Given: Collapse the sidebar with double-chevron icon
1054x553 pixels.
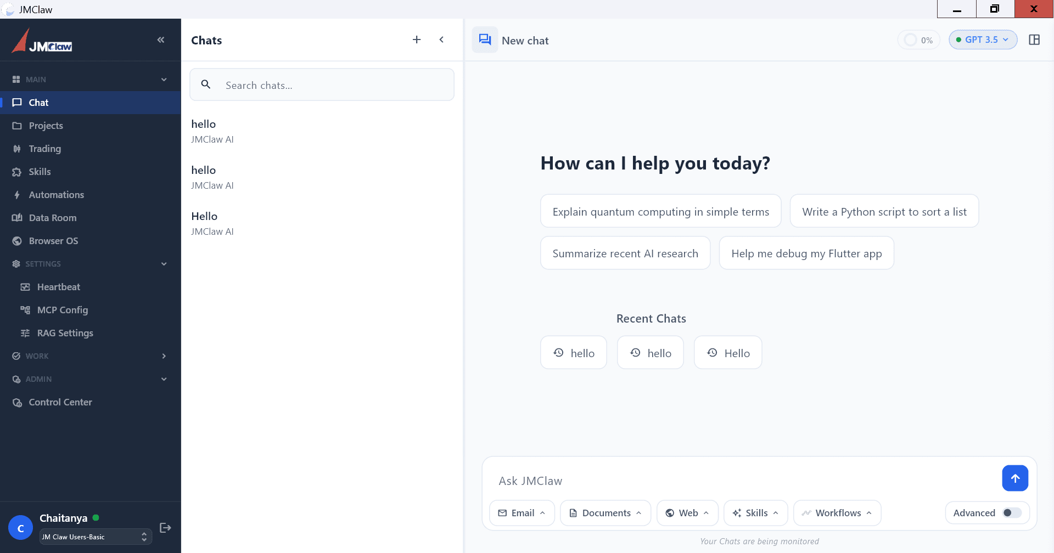Looking at the screenshot, I should pyautogui.click(x=161, y=39).
